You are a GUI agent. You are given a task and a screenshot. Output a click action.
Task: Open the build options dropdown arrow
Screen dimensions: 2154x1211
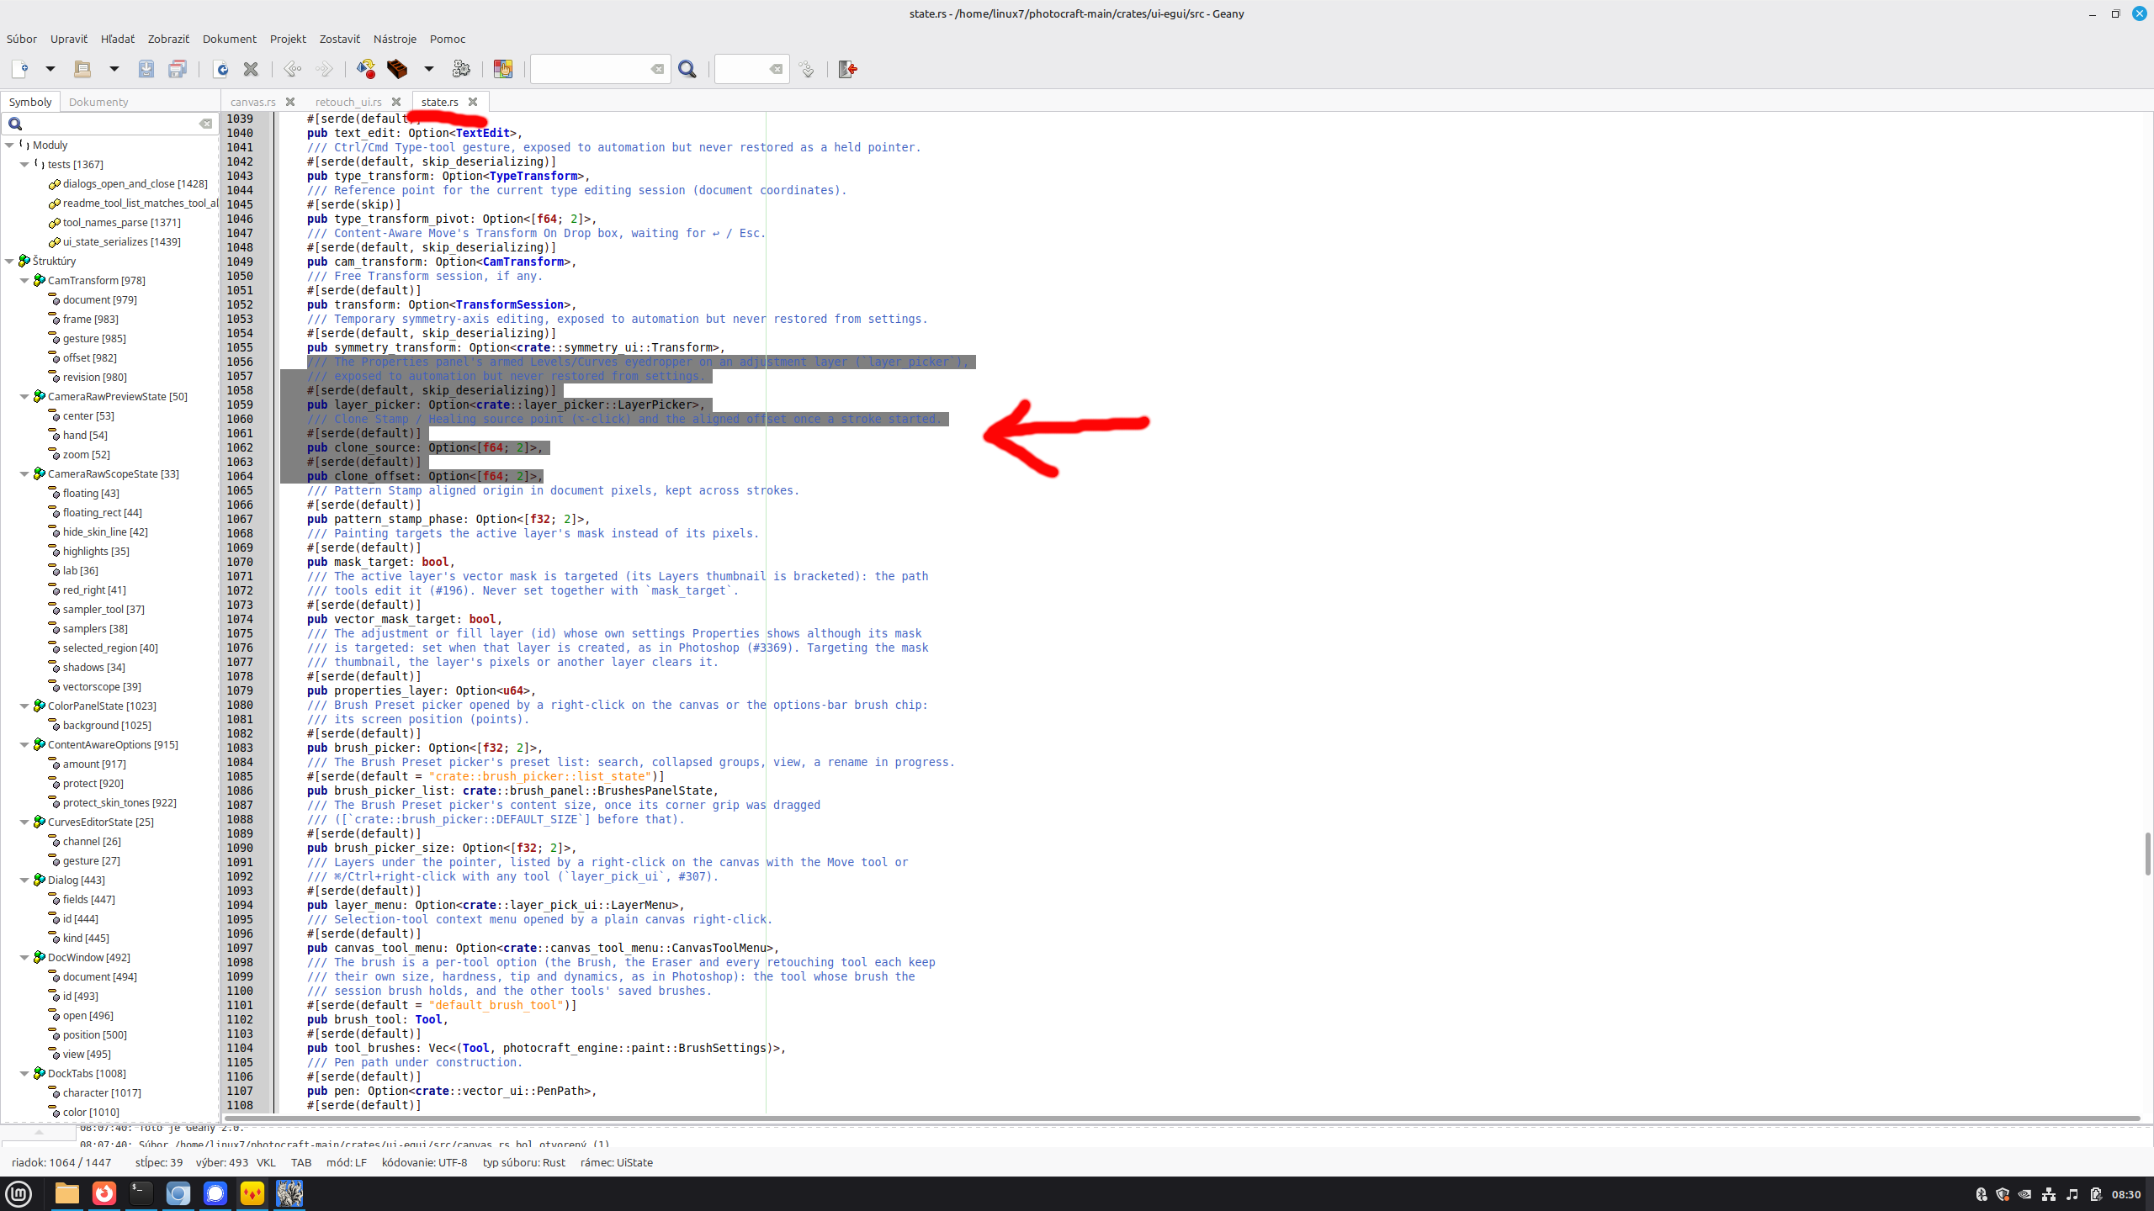(428, 69)
